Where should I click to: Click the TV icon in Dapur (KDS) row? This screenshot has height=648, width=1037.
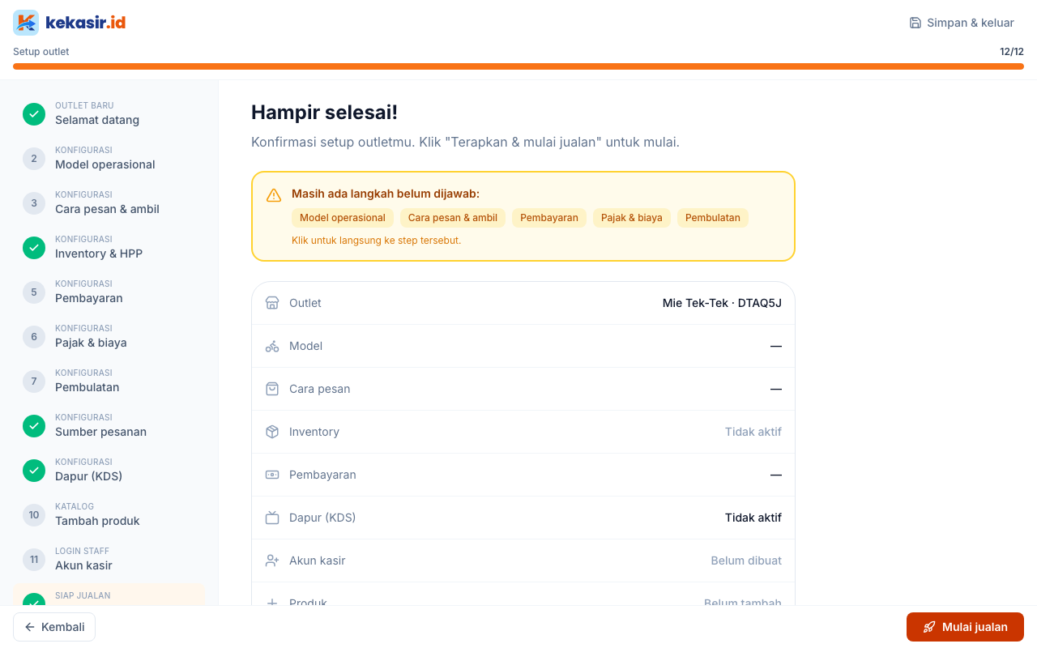click(272, 518)
